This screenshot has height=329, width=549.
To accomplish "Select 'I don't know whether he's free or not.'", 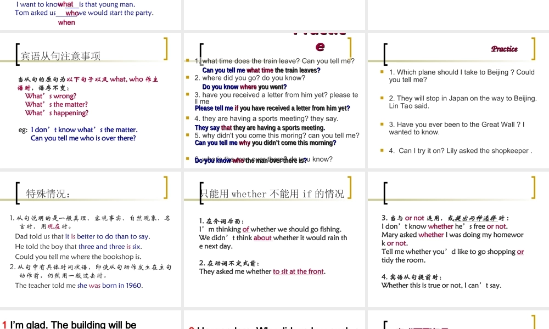I will tap(444, 226).
